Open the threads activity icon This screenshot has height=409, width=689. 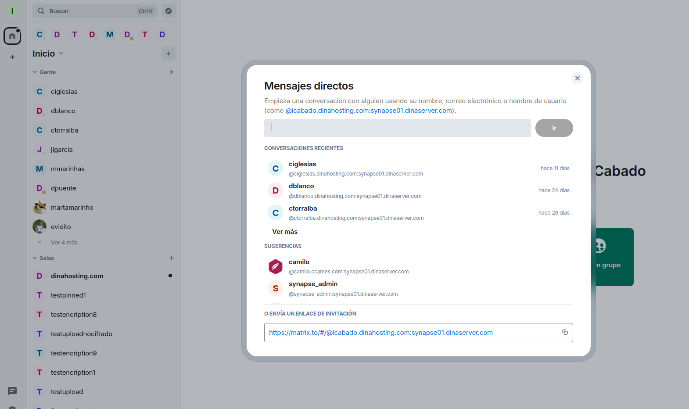[12, 391]
